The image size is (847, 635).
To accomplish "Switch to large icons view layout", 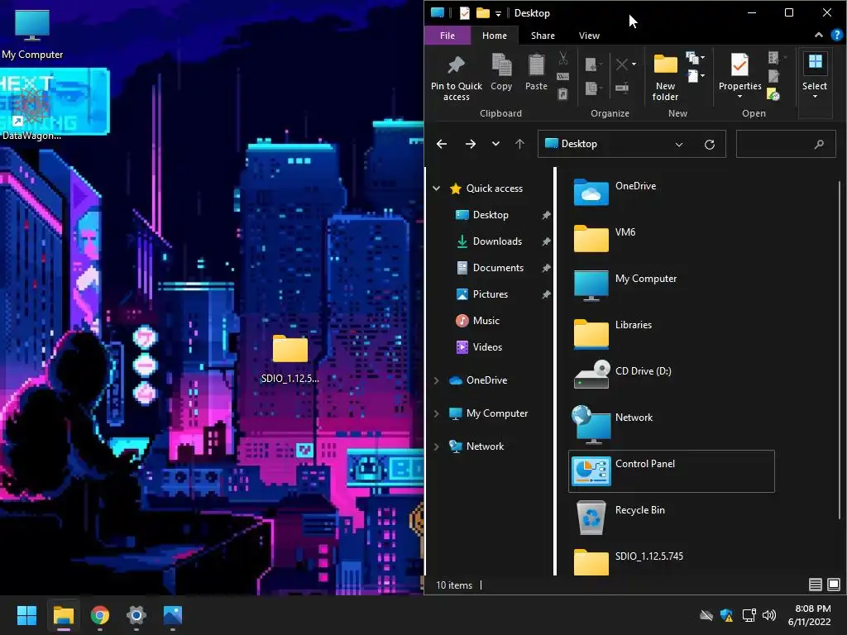I will (x=834, y=585).
